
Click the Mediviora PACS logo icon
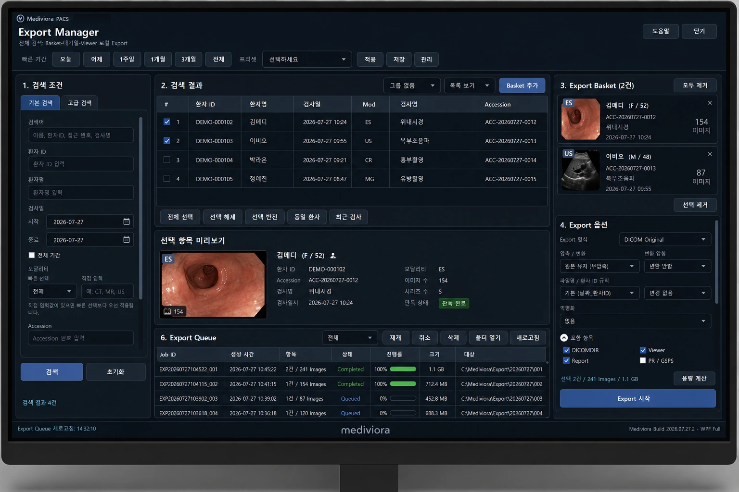click(x=20, y=19)
